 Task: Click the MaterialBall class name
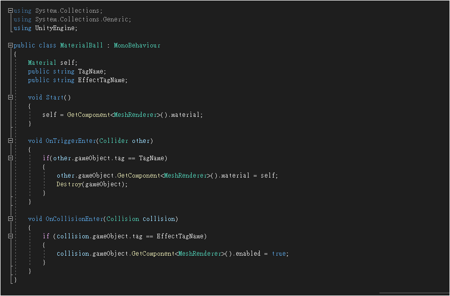click(81, 45)
